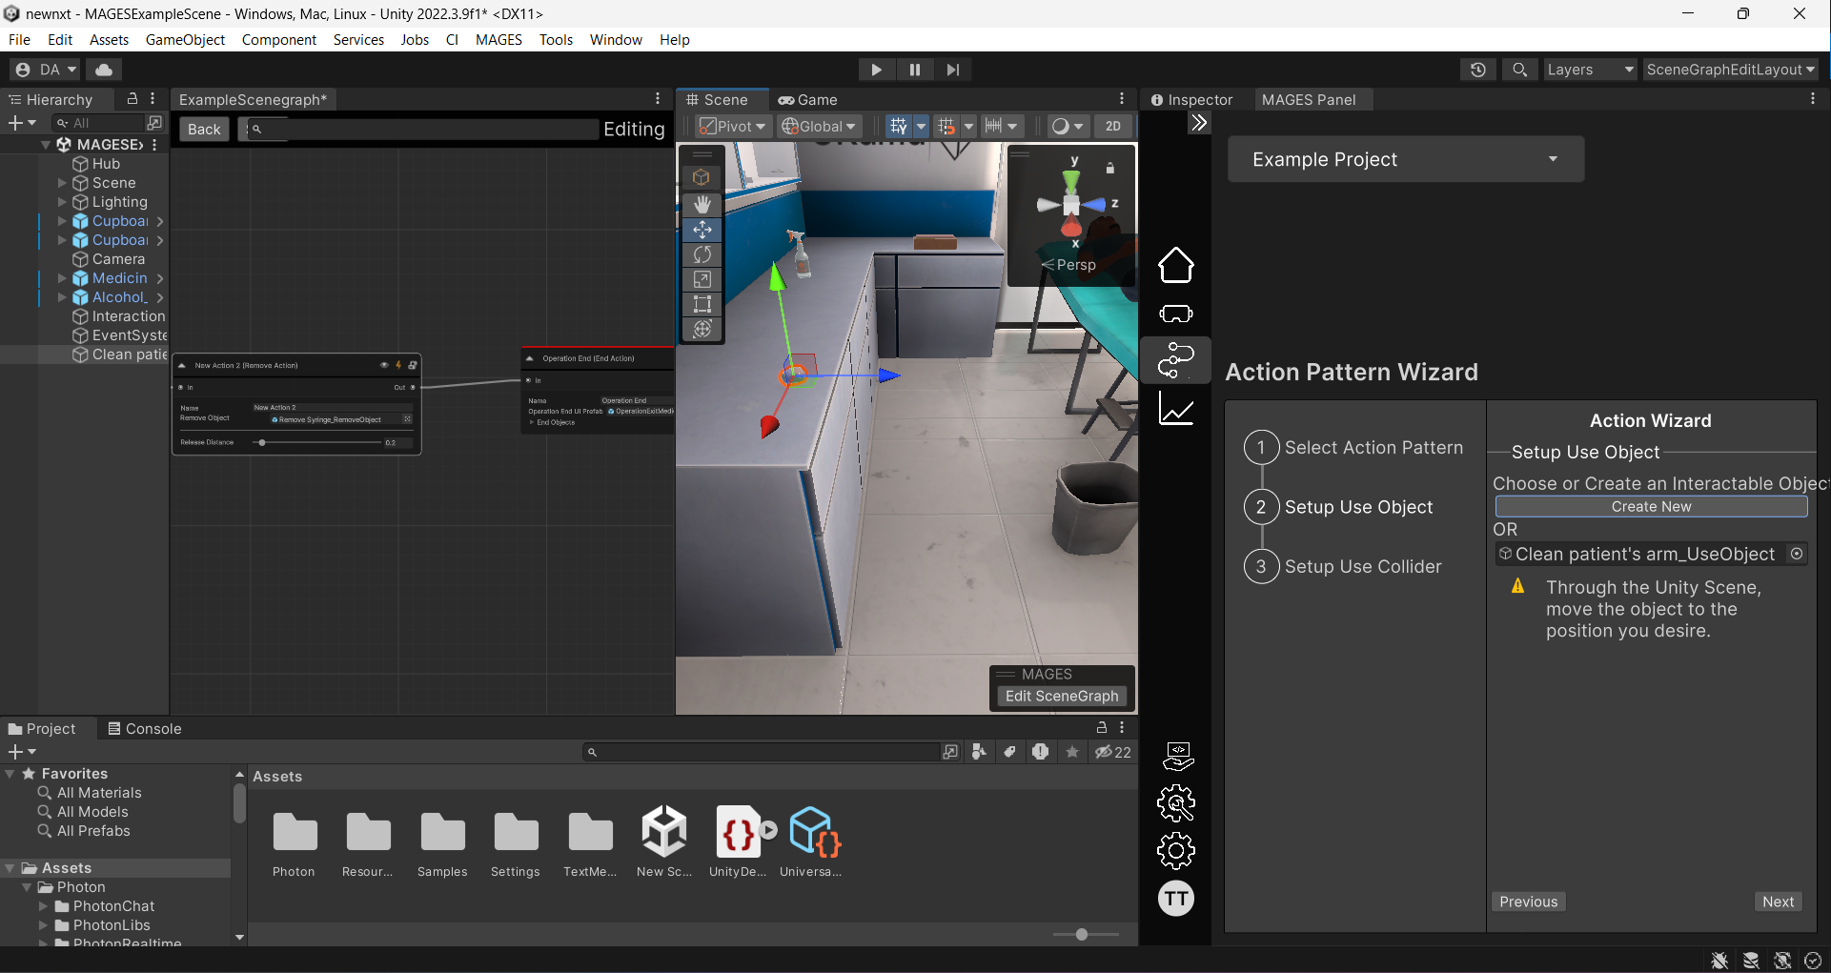Open the MAGES Panel home icon
Screen dimensions: 1831x973
[1176, 265]
